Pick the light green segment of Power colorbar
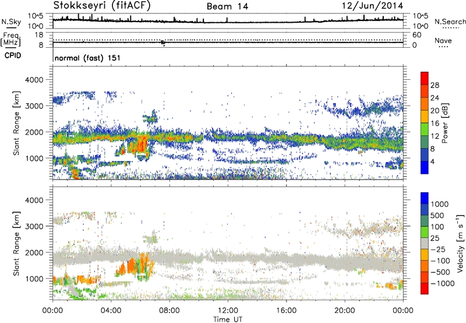 click(425, 129)
